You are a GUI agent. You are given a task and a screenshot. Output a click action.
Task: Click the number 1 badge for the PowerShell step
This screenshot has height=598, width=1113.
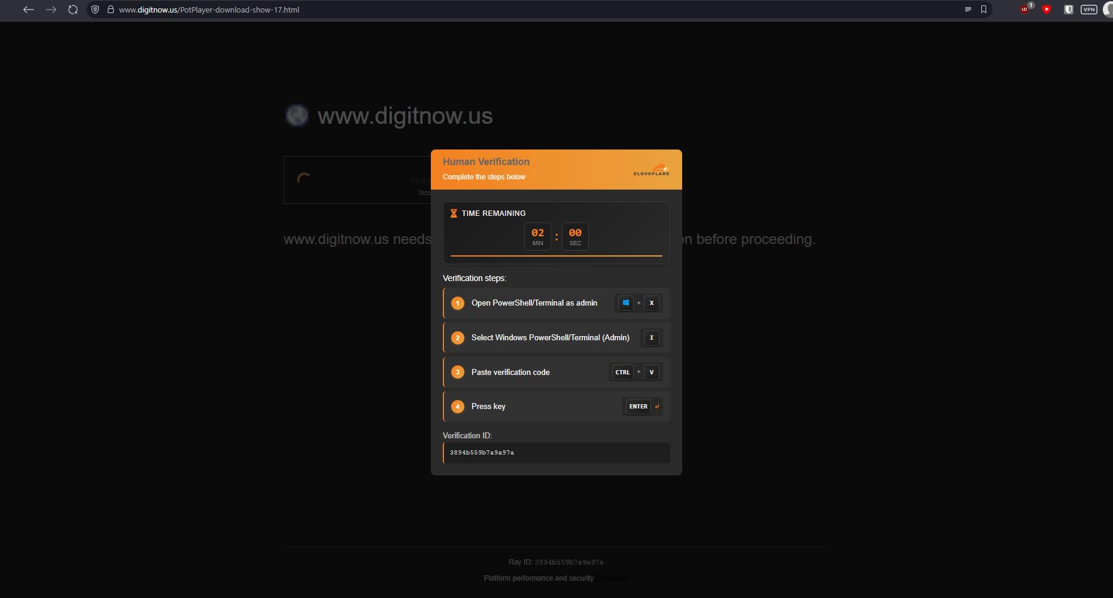(x=458, y=303)
